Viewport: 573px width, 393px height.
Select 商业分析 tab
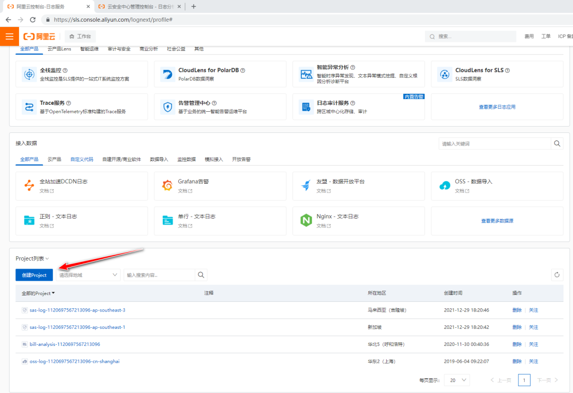[x=149, y=49]
